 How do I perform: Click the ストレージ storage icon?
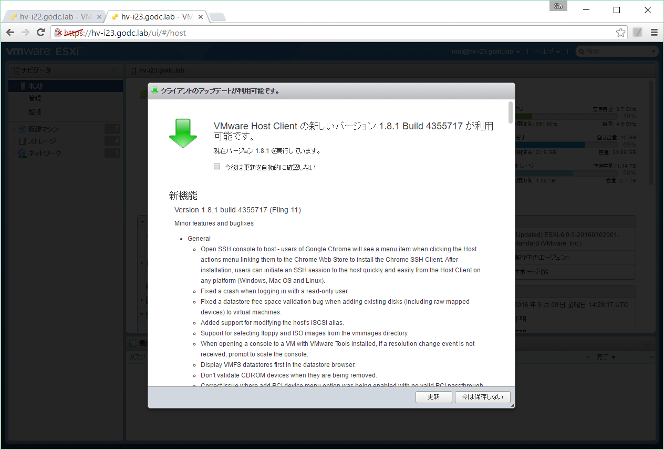point(23,141)
